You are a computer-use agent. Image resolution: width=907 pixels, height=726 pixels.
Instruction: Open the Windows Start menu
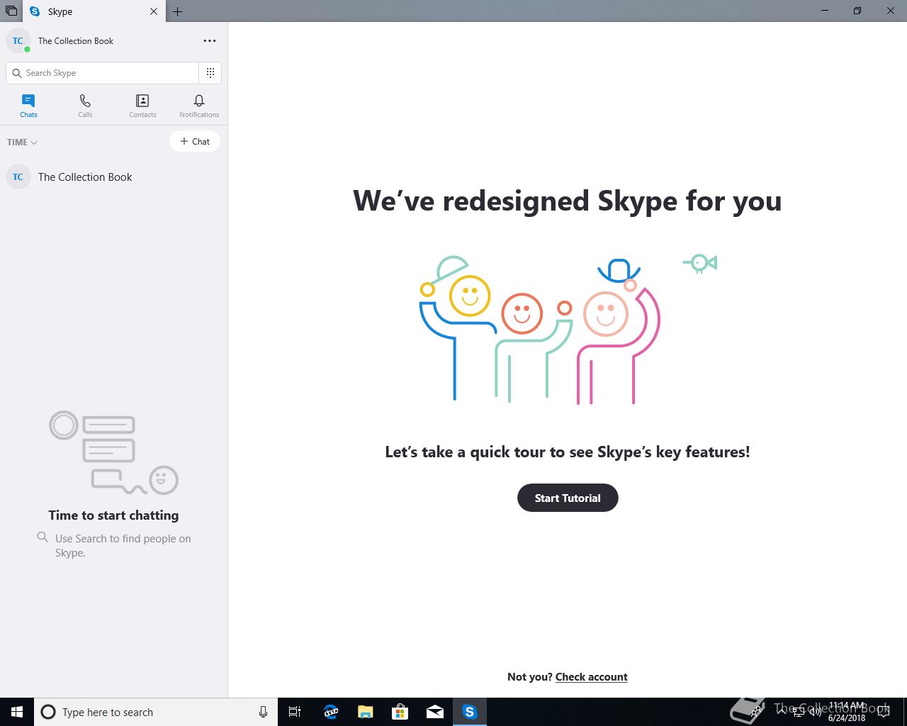coord(17,712)
